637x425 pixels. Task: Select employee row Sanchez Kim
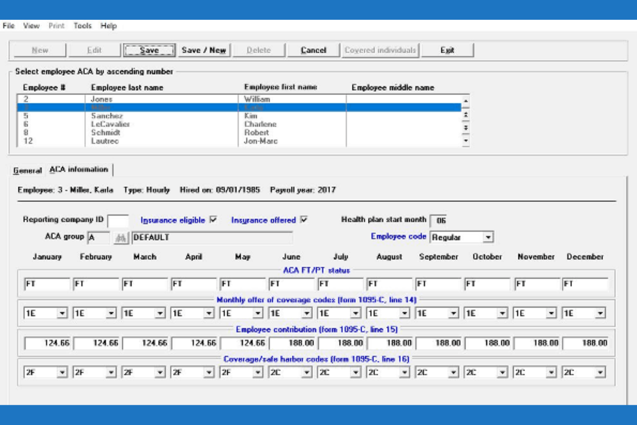tap(239, 116)
